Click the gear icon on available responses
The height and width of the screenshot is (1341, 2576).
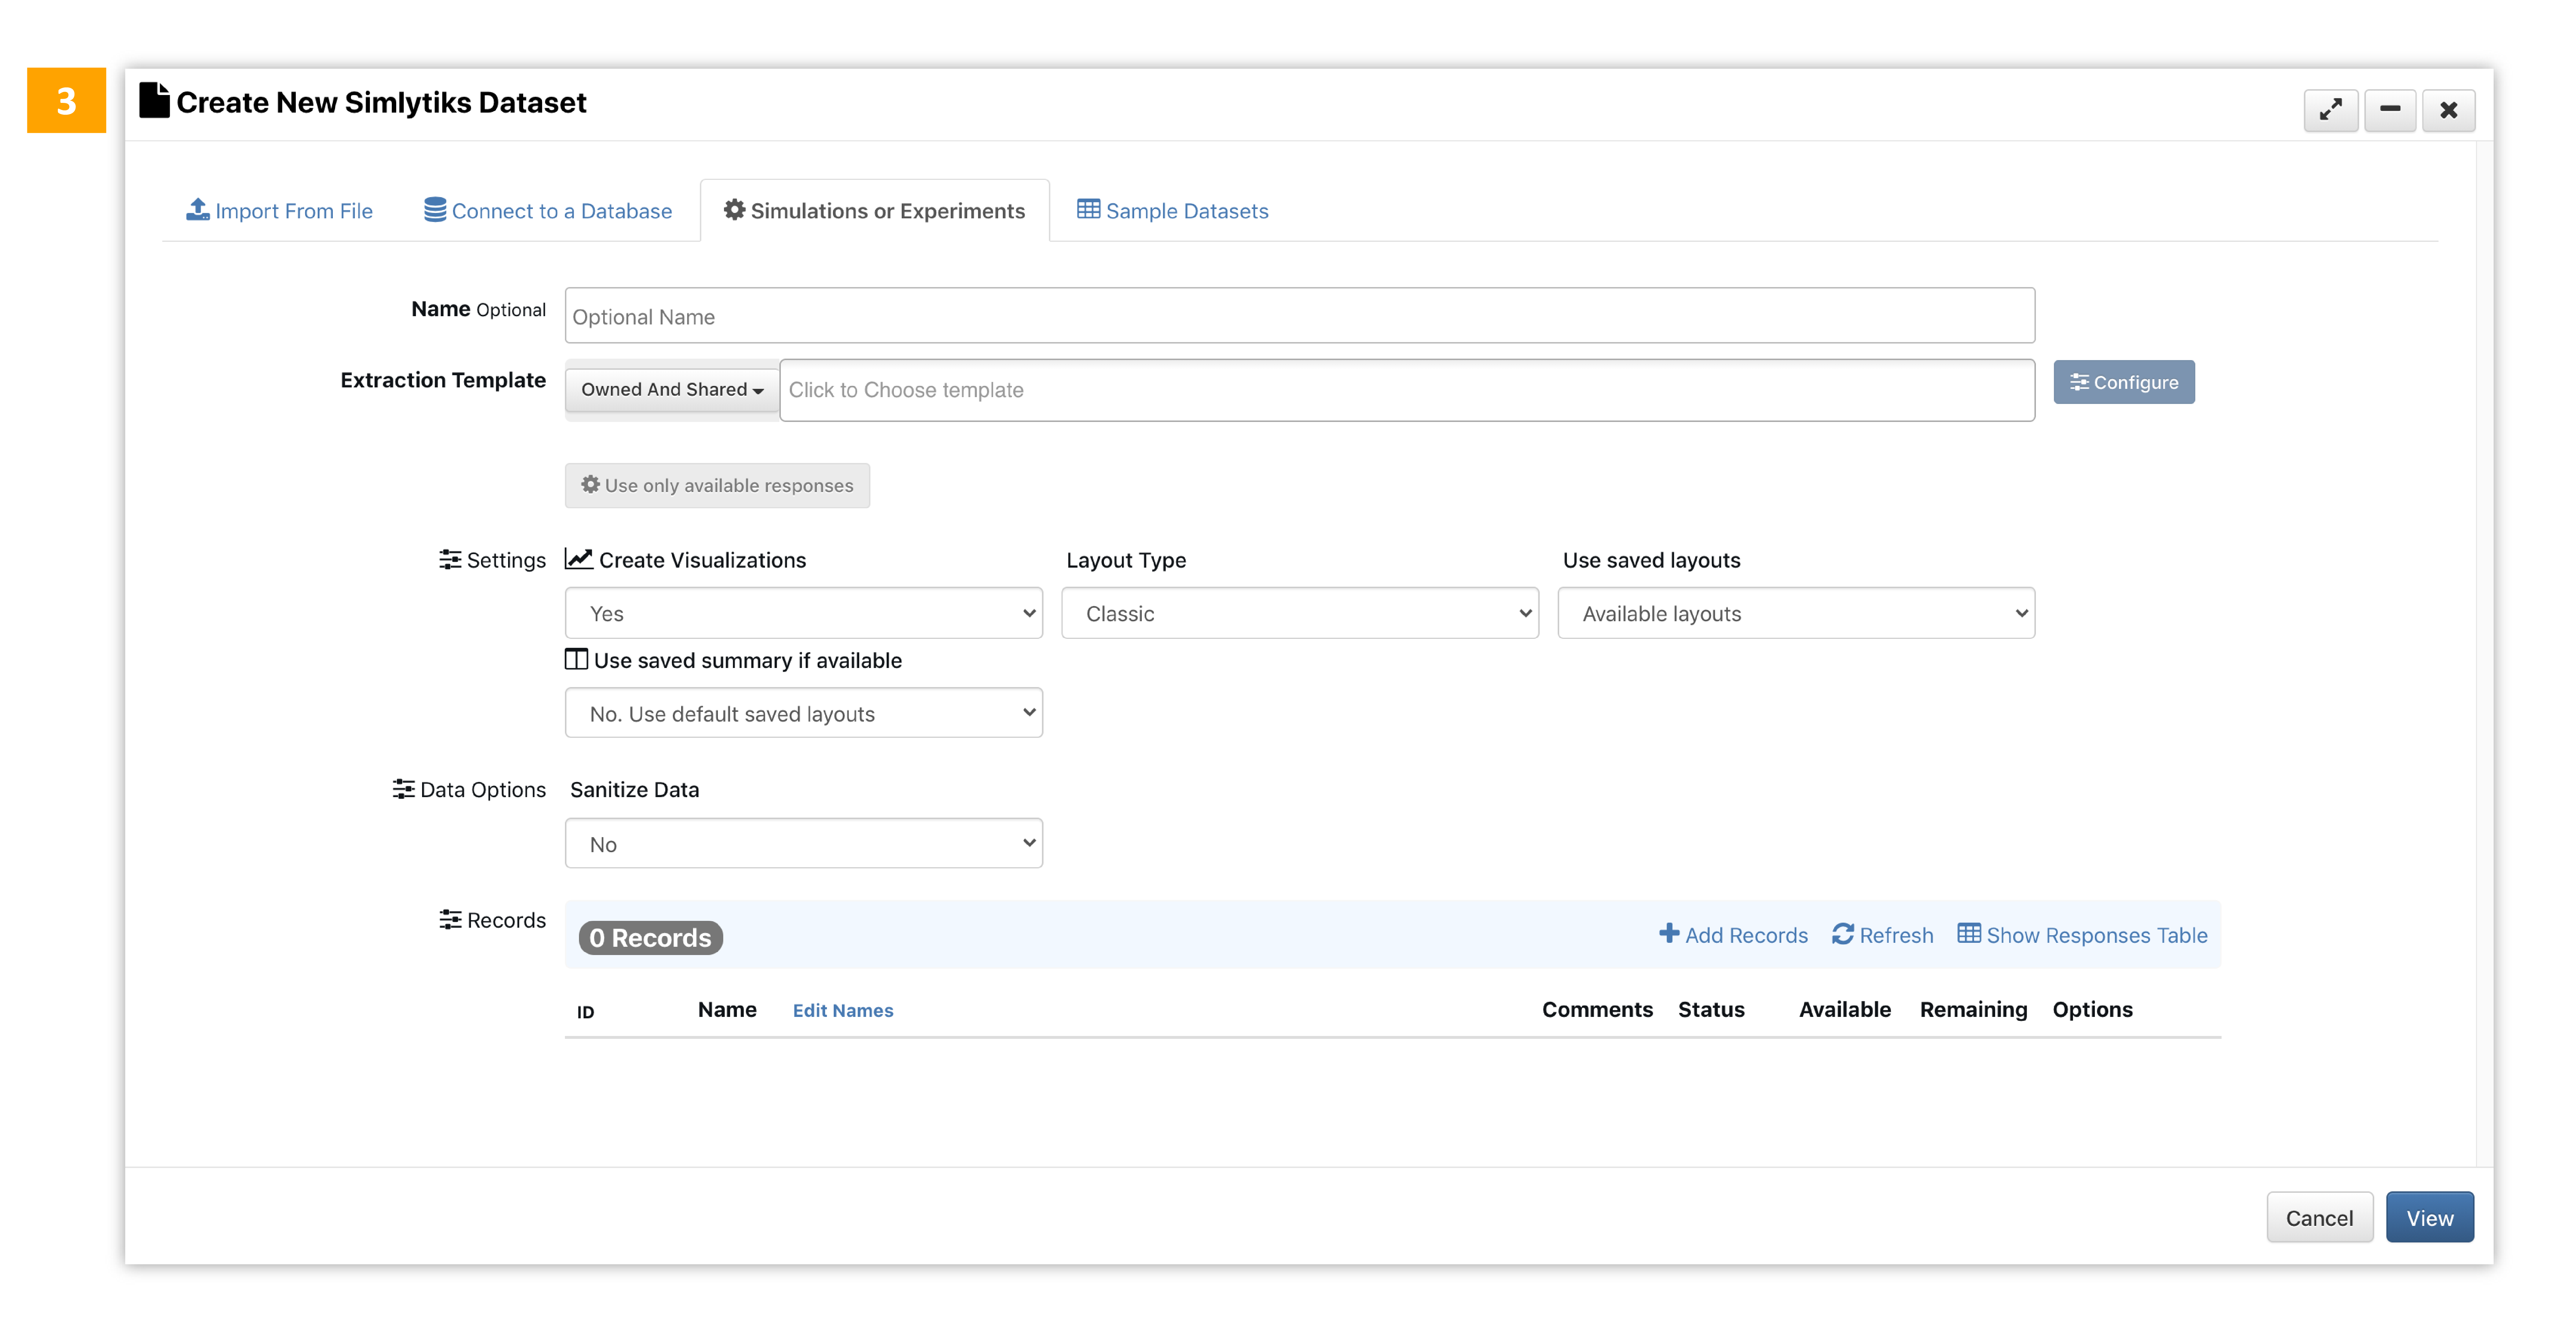(x=591, y=484)
